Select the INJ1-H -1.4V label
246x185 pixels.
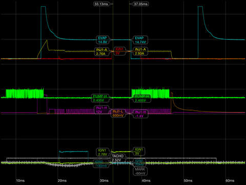[x=140, y=114]
